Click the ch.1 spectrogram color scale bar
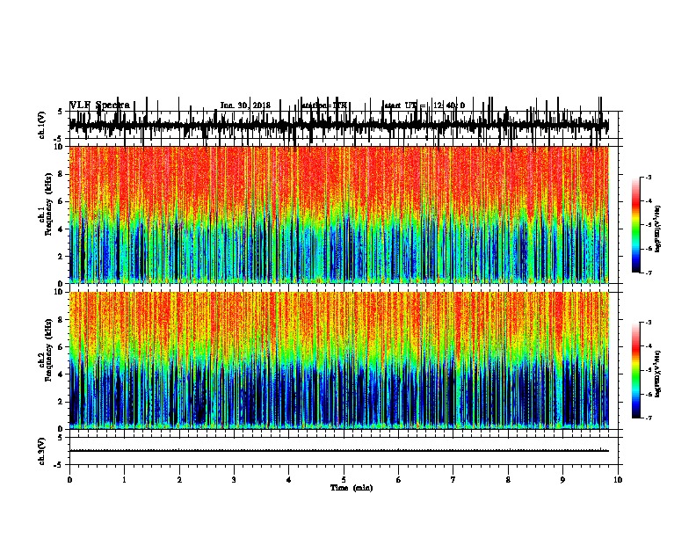Image resolution: width=696 pixels, height=538 pixels. coord(636,225)
